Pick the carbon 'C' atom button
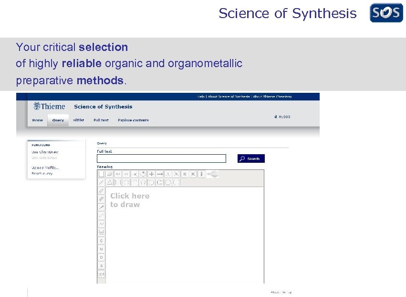The image size is (406, 297). [x=101, y=241]
